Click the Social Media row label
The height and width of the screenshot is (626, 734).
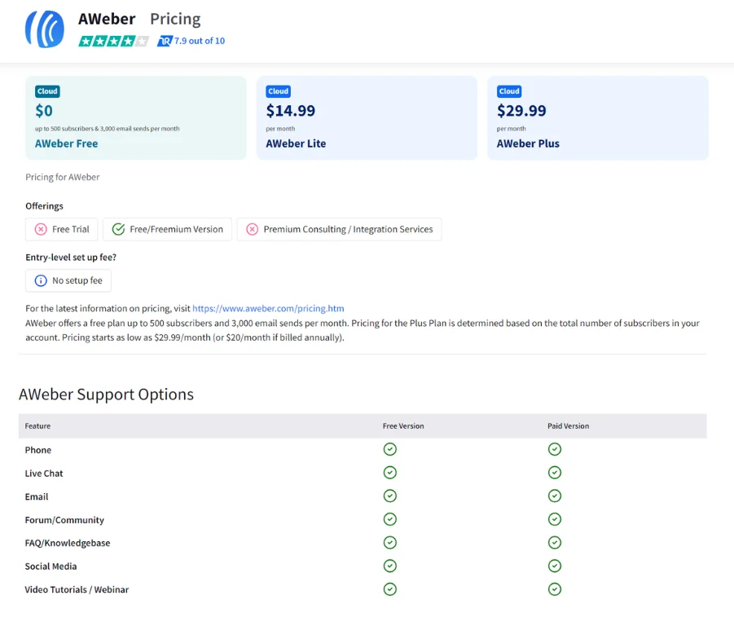[51, 566]
